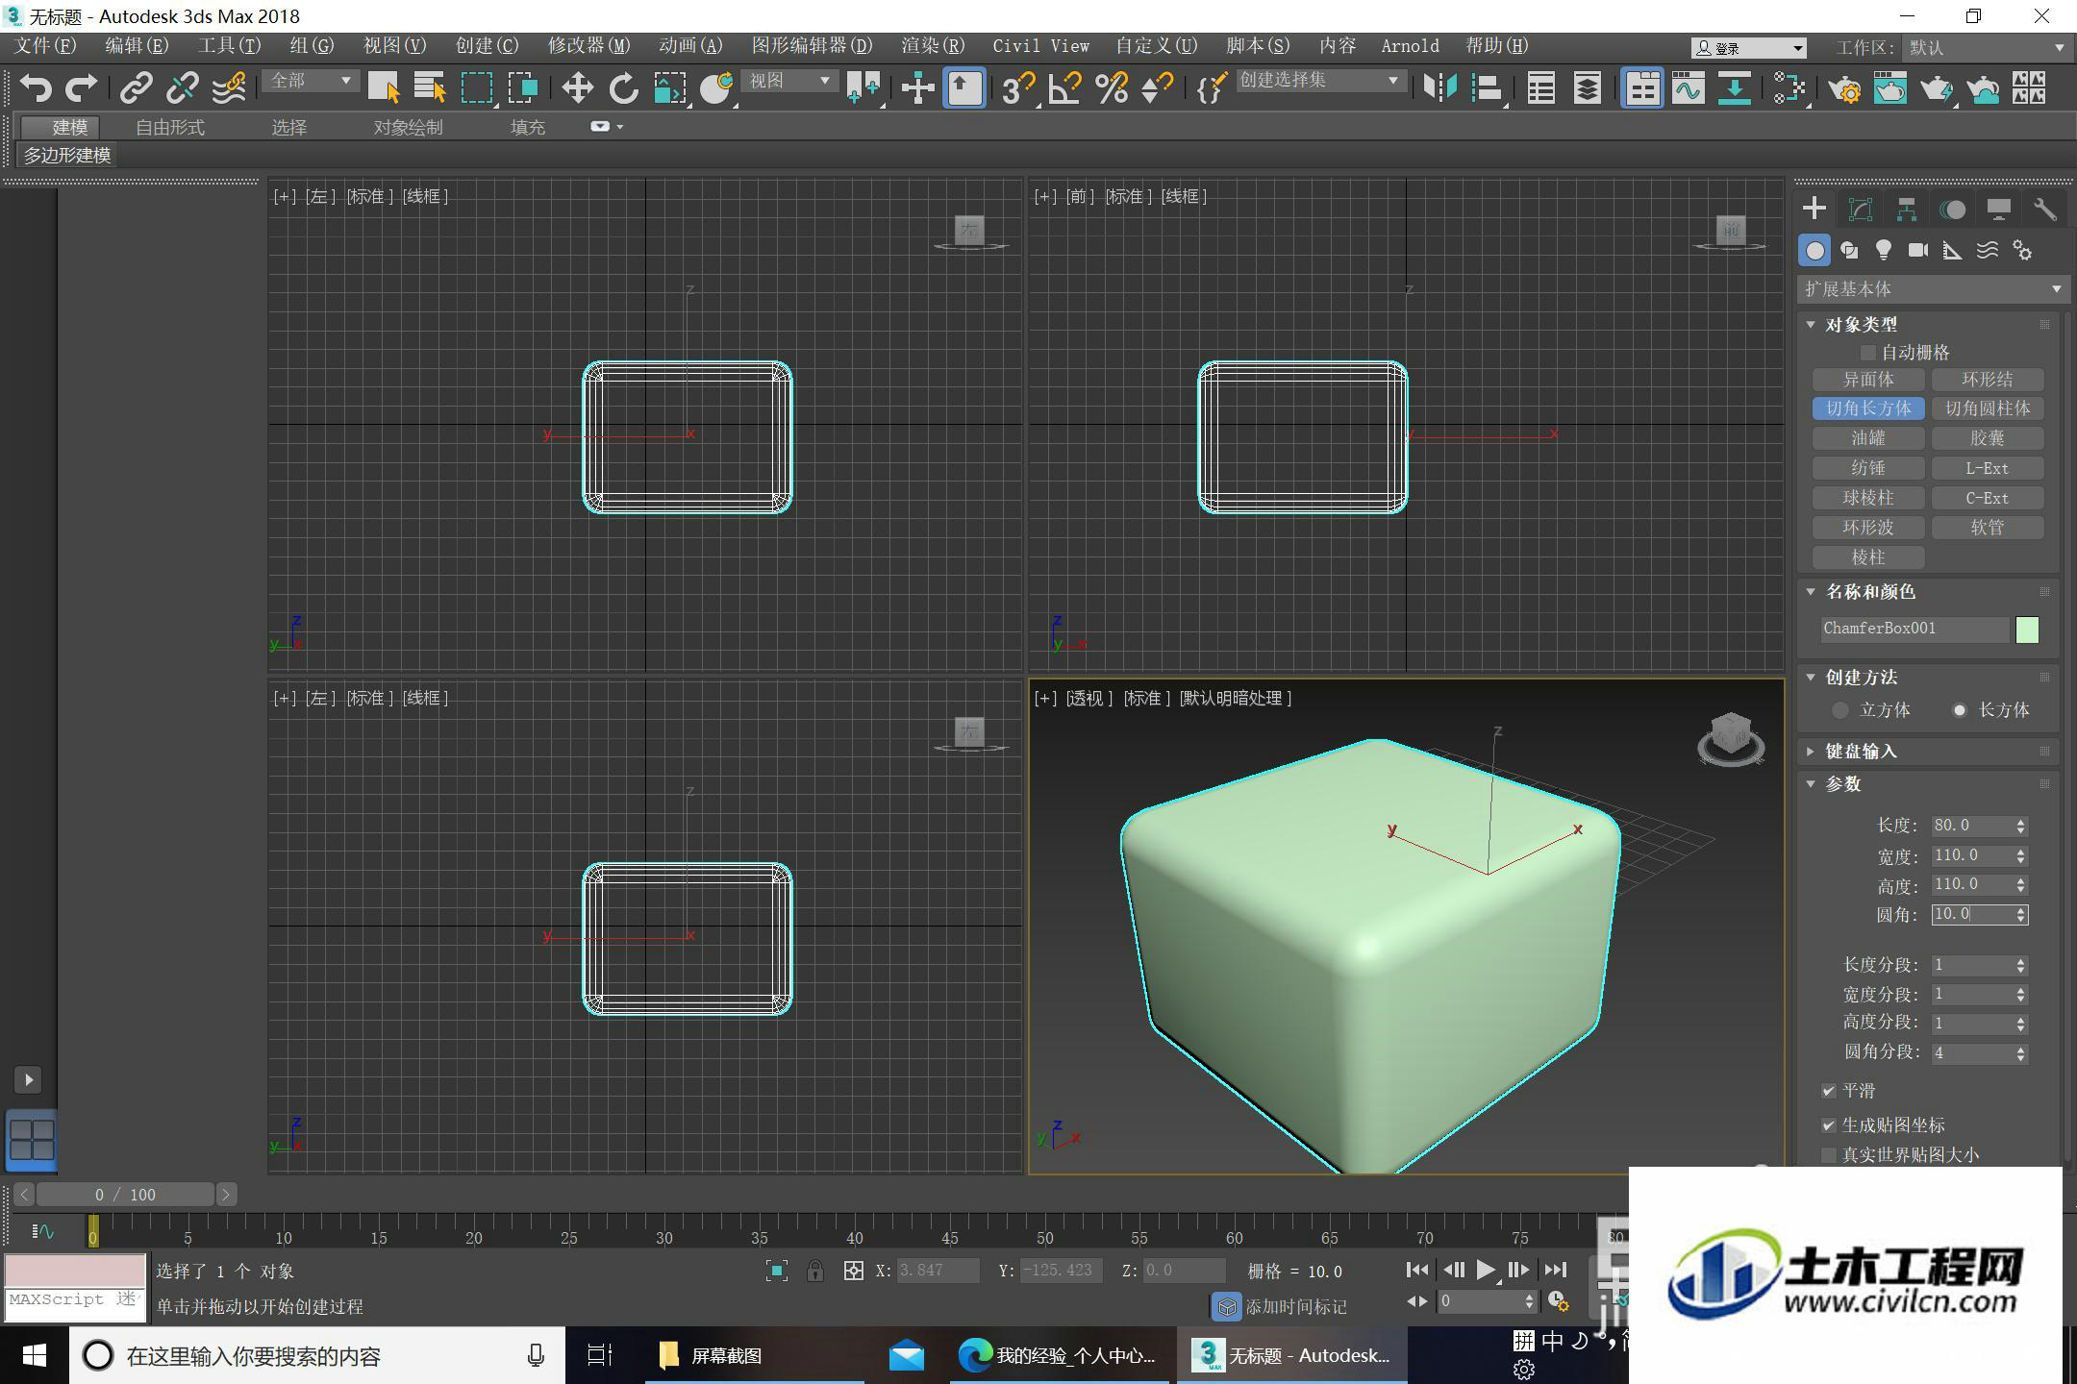Open the 修改器(M) menu
Image resolution: width=2077 pixels, height=1384 pixels.
coord(588,46)
